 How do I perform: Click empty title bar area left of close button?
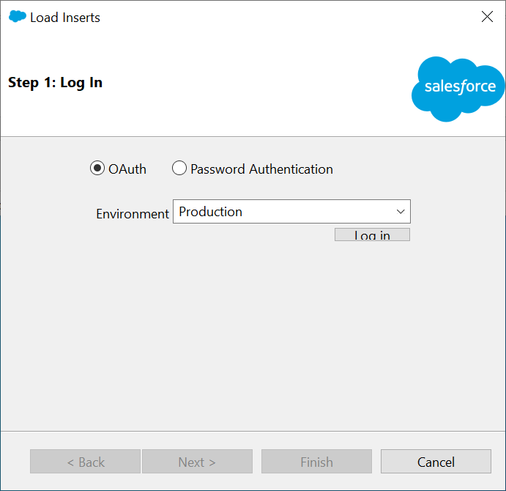pos(293,17)
